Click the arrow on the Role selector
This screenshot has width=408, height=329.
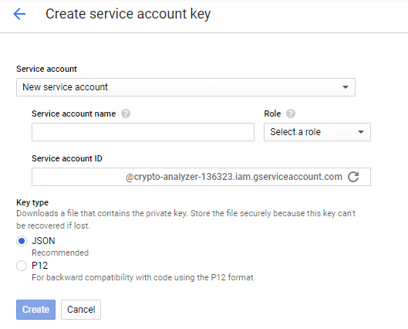click(361, 132)
